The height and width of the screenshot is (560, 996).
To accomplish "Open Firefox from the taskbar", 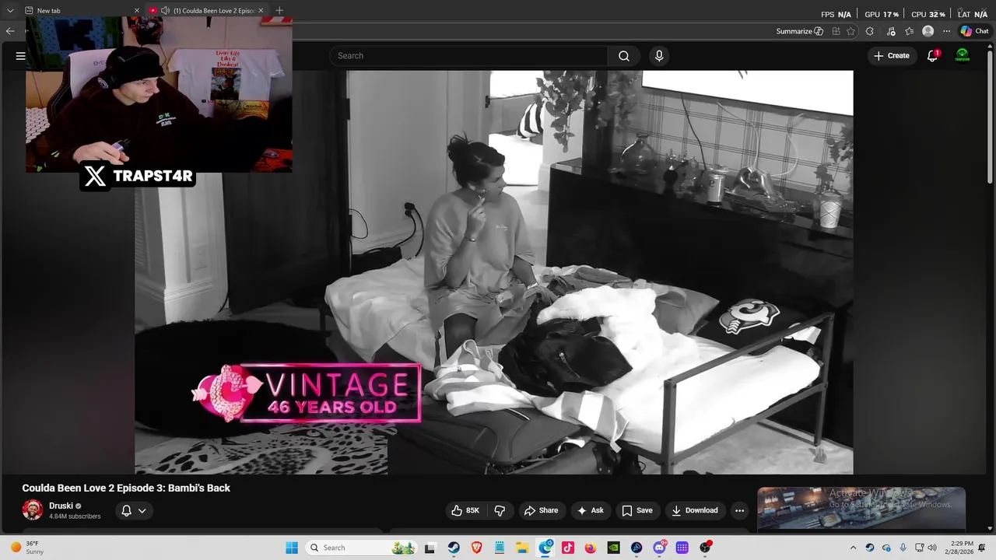I will point(591,548).
